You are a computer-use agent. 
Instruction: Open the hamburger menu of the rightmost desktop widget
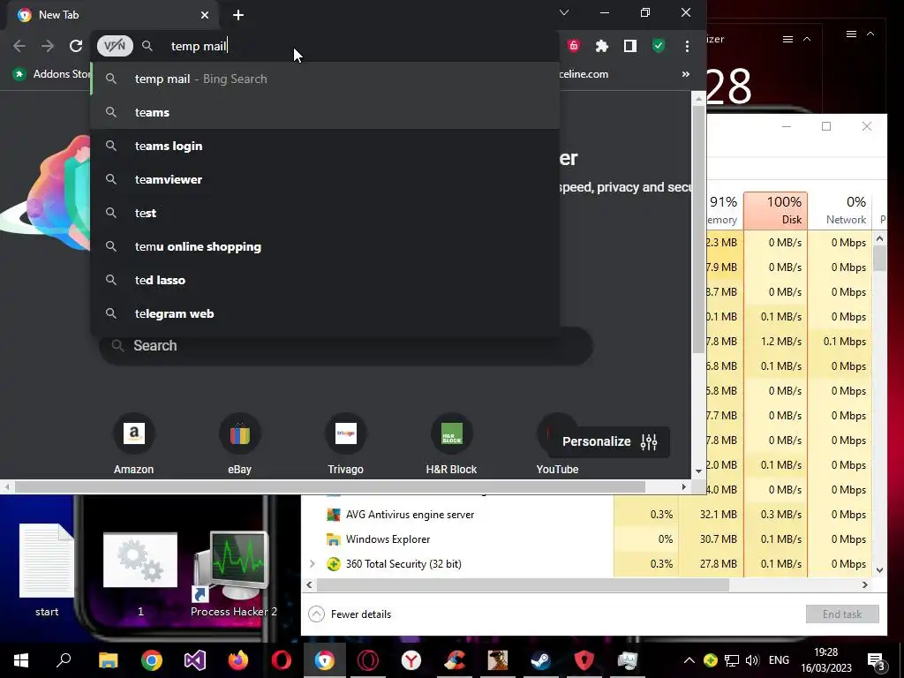click(851, 34)
